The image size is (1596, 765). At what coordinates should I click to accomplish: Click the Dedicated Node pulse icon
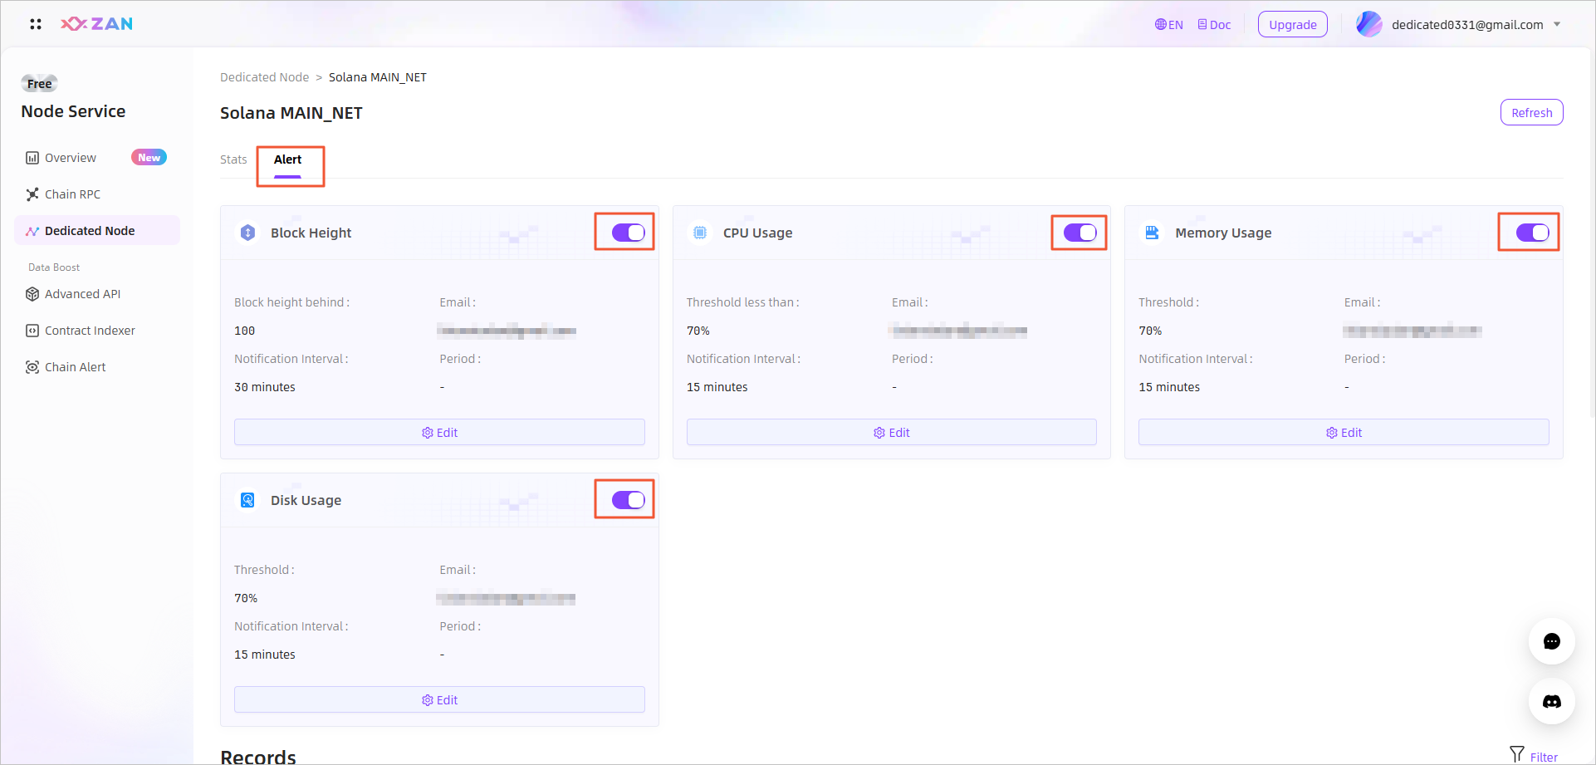pyautogui.click(x=32, y=231)
